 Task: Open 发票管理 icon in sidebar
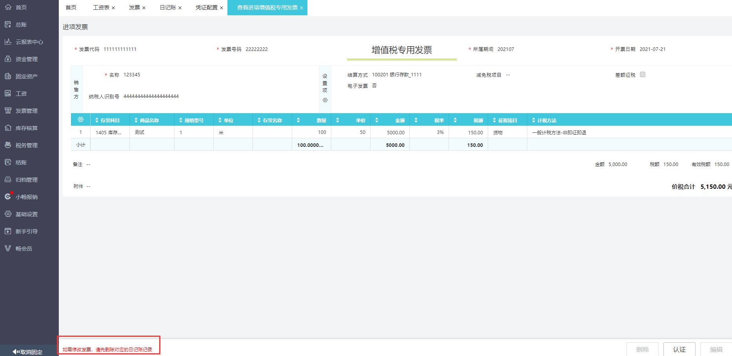[x=8, y=111]
